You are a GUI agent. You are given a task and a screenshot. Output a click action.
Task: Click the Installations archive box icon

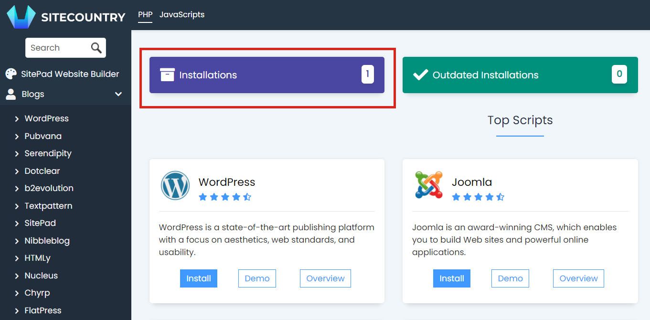(x=167, y=75)
